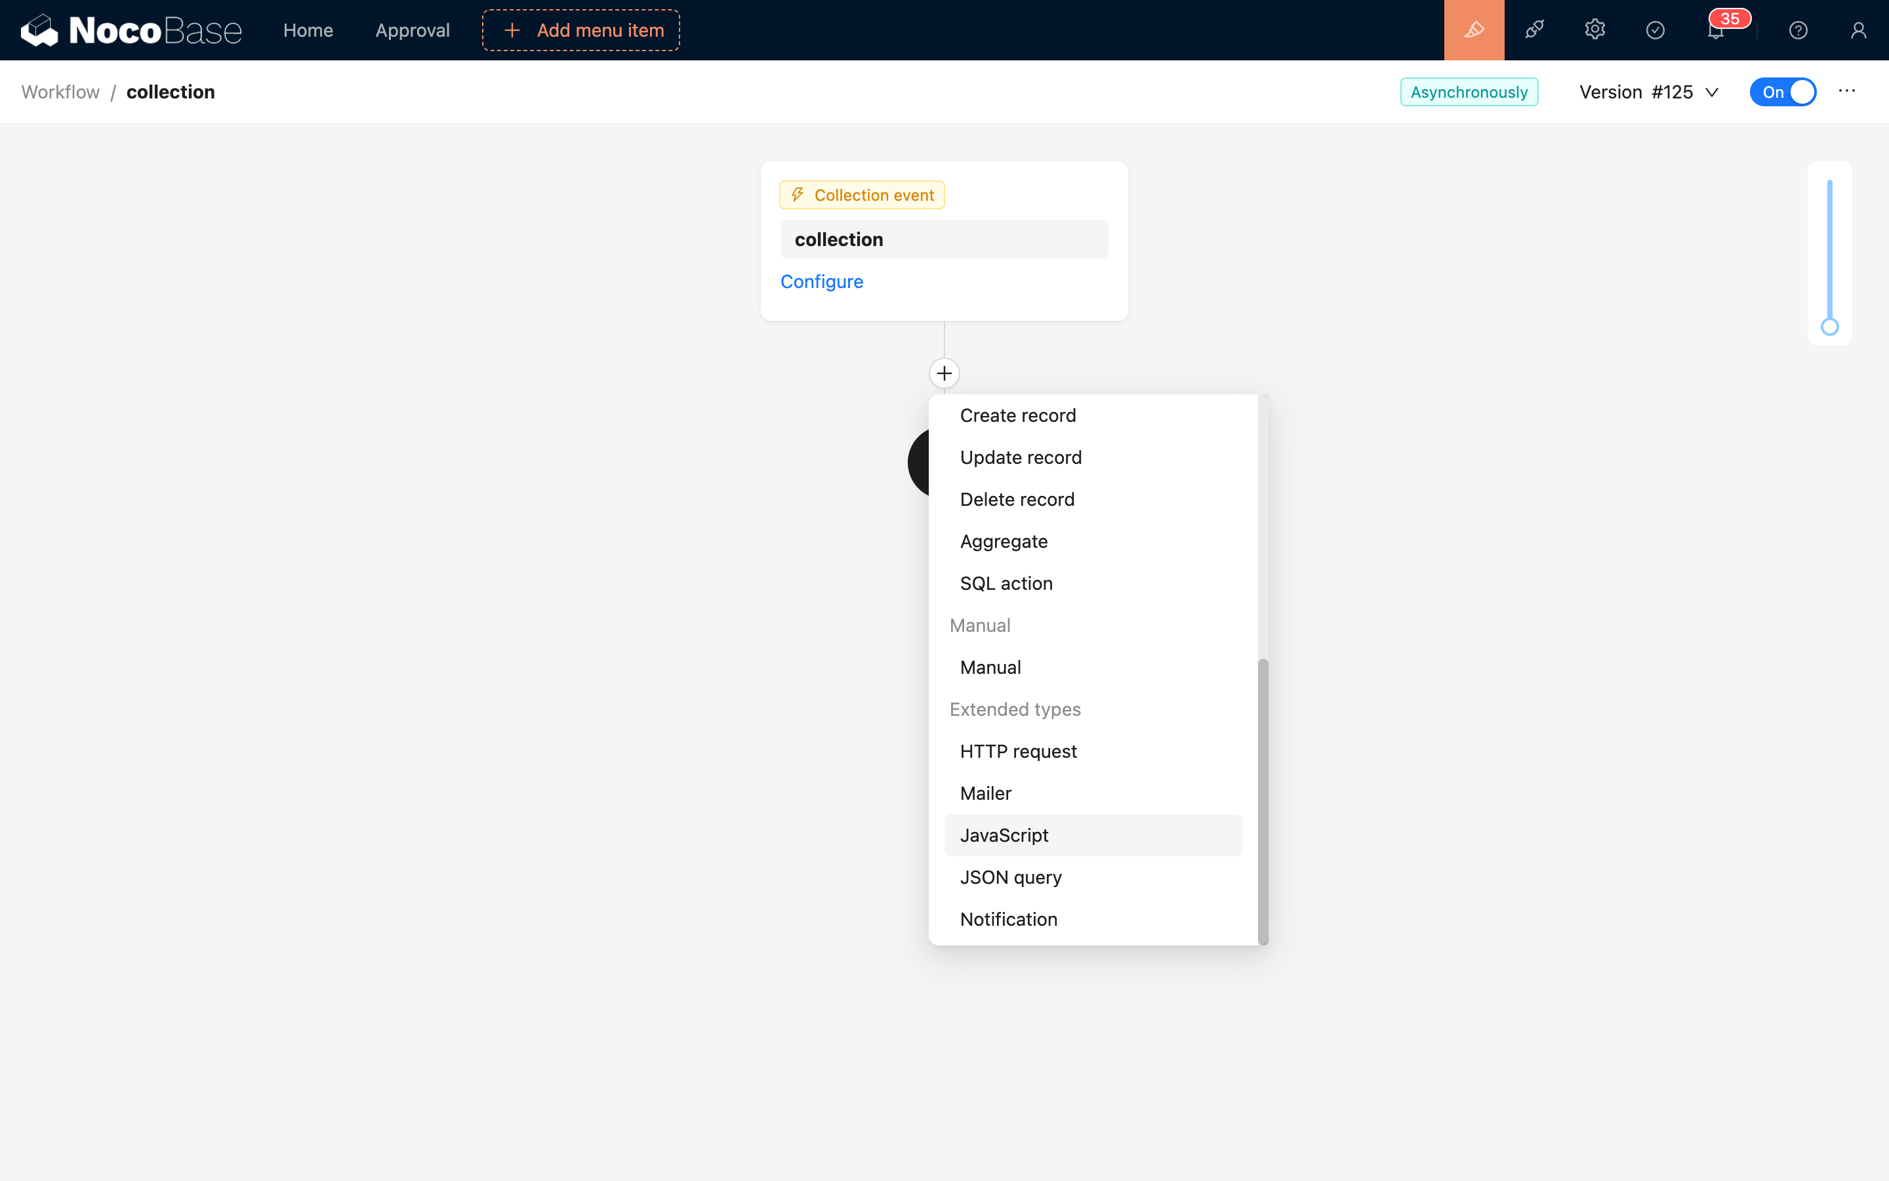The width and height of the screenshot is (1889, 1181).
Task: Choose HTTP request from the list
Action: point(1018,751)
